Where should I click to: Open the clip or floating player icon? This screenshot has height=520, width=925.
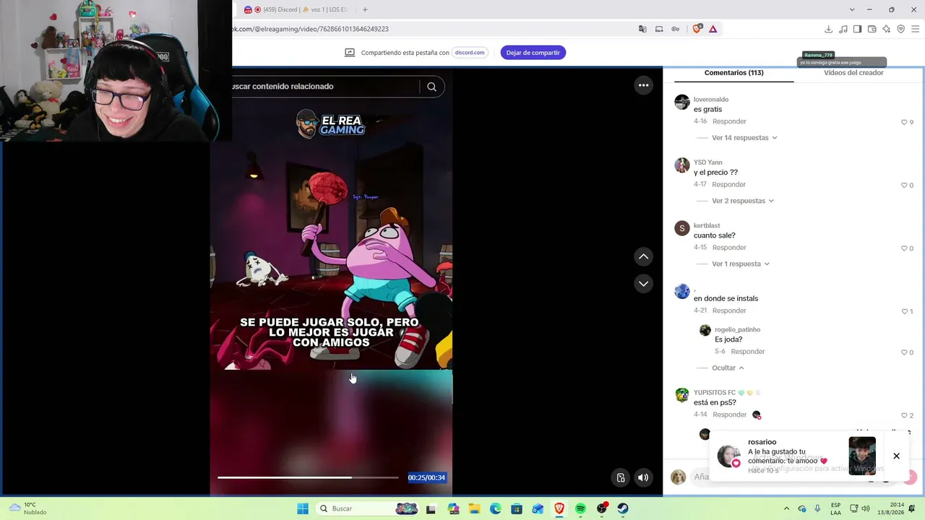(x=620, y=477)
